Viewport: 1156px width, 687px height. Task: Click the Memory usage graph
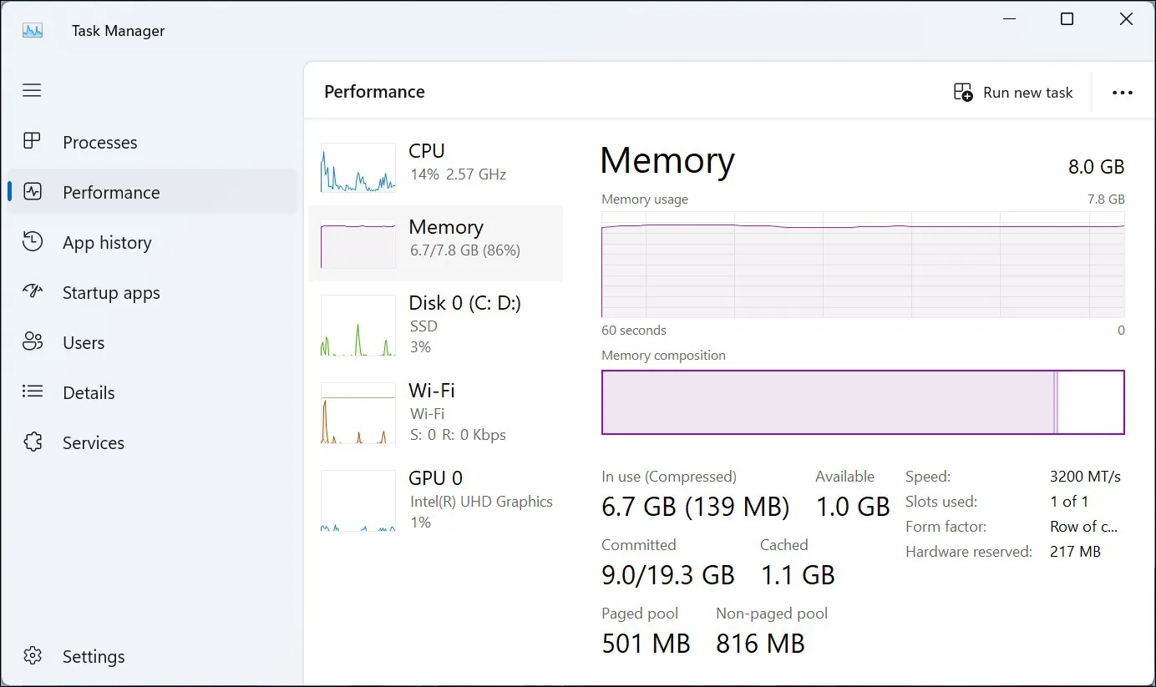pyautogui.click(x=862, y=265)
